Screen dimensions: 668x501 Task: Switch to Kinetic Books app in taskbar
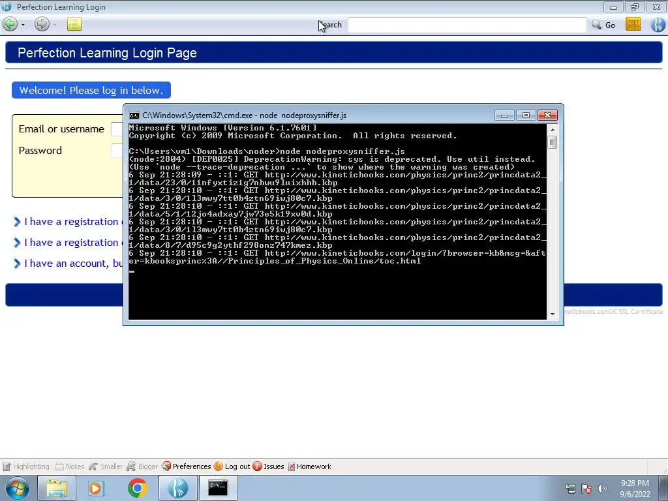pos(177,488)
